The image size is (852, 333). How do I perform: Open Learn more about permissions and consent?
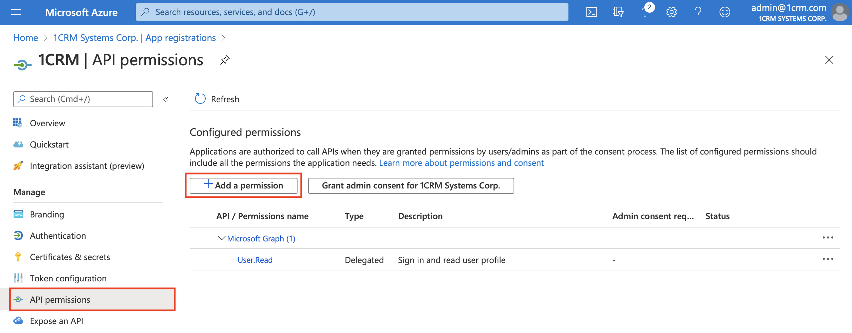coord(461,163)
